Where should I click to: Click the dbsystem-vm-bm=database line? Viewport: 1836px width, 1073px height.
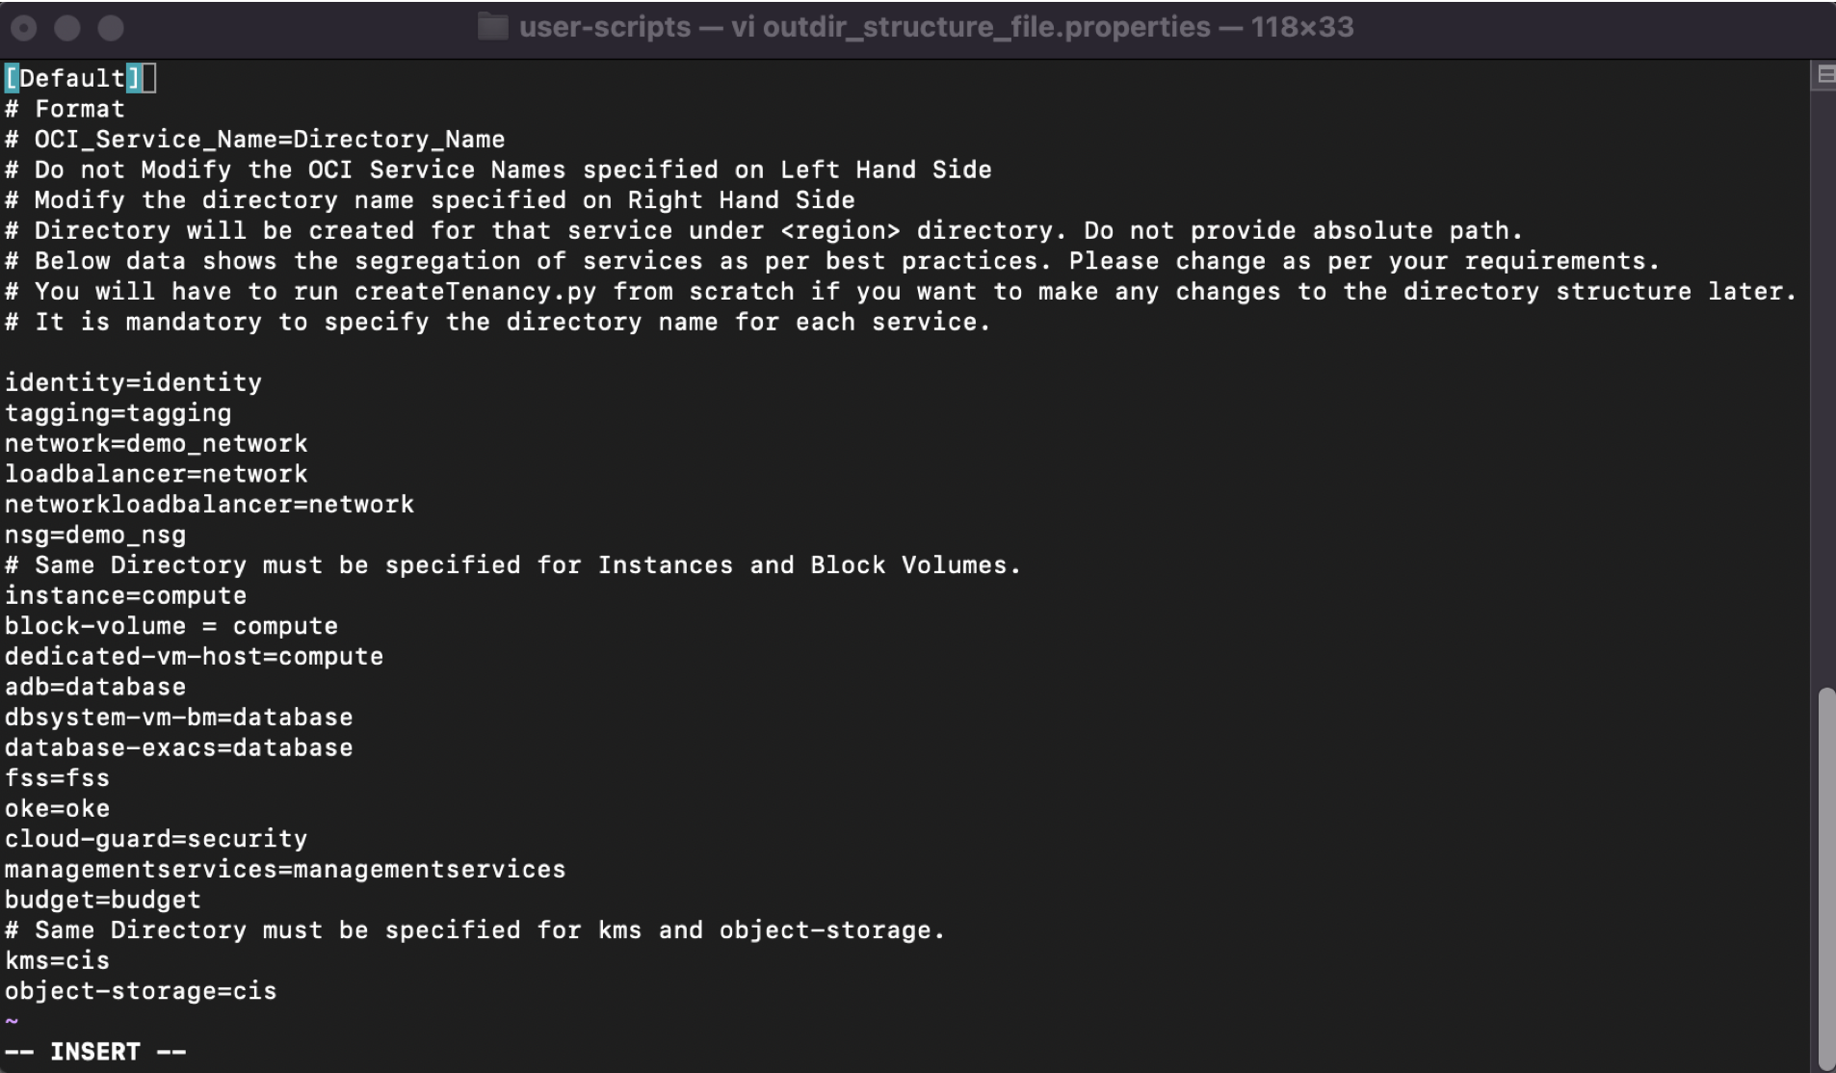(x=179, y=719)
